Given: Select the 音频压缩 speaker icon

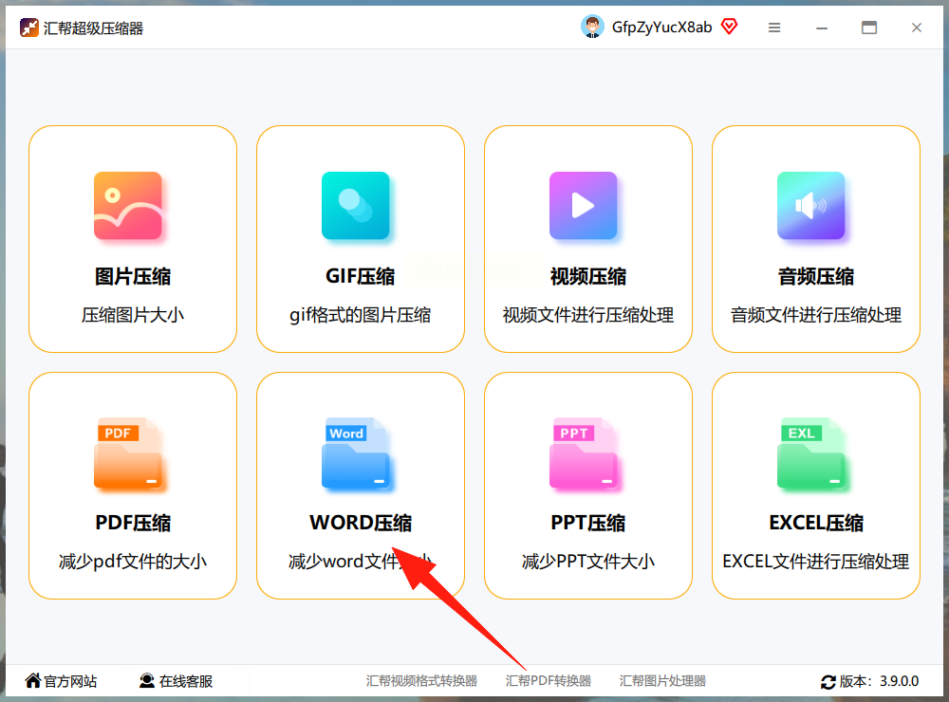Looking at the screenshot, I should [811, 206].
